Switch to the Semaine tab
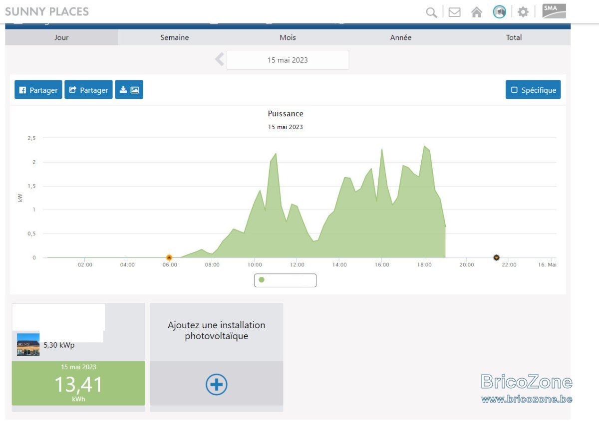The width and height of the screenshot is (599, 421). 175,37
